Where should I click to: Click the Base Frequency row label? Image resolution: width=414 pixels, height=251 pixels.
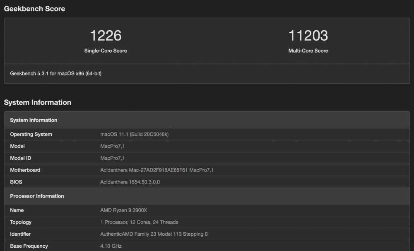click(29, 246)
